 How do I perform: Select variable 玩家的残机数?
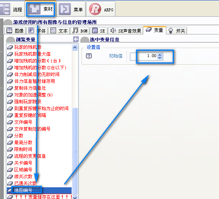tap(28, 47)
